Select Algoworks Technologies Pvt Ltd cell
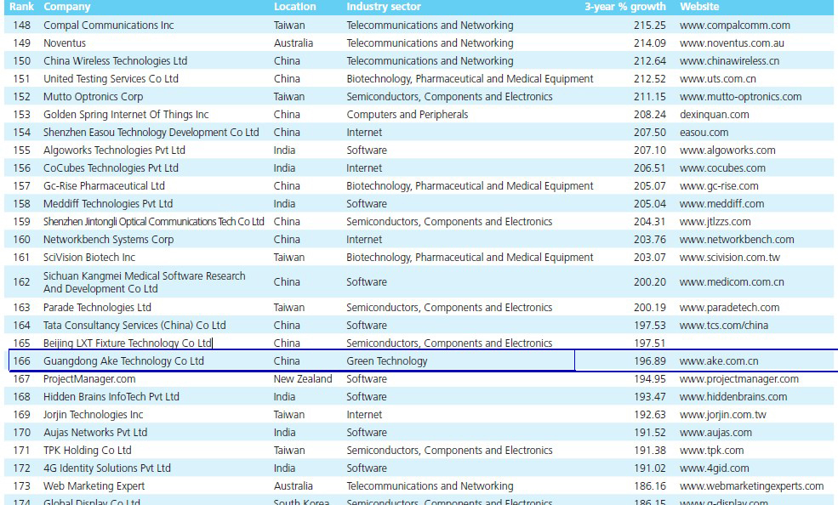 (x=114, y=150)
